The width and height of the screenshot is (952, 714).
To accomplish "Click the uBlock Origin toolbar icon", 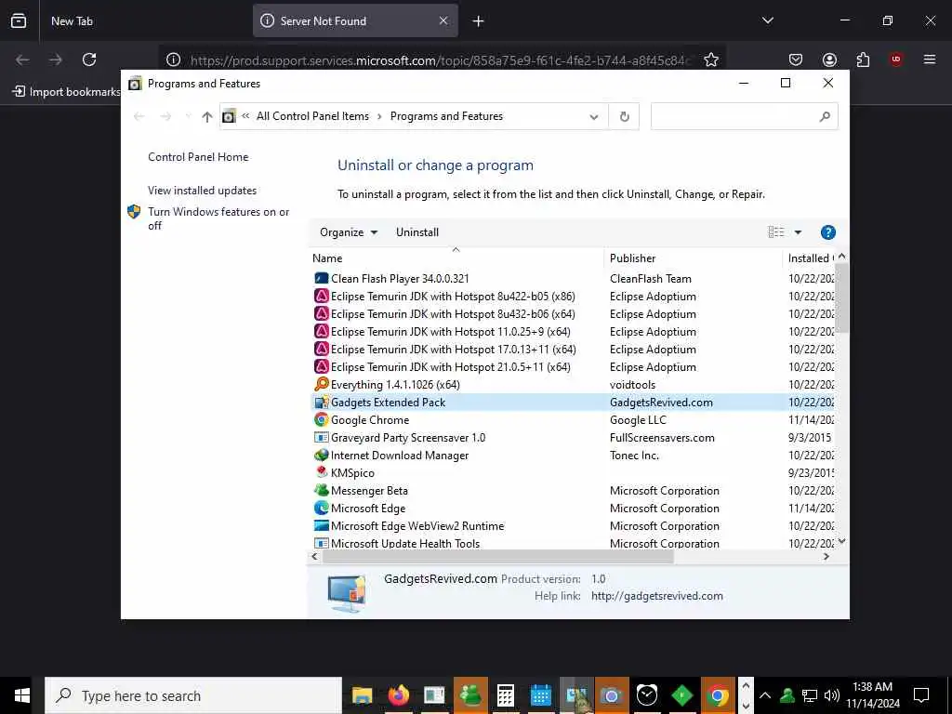I will (895, 59).
